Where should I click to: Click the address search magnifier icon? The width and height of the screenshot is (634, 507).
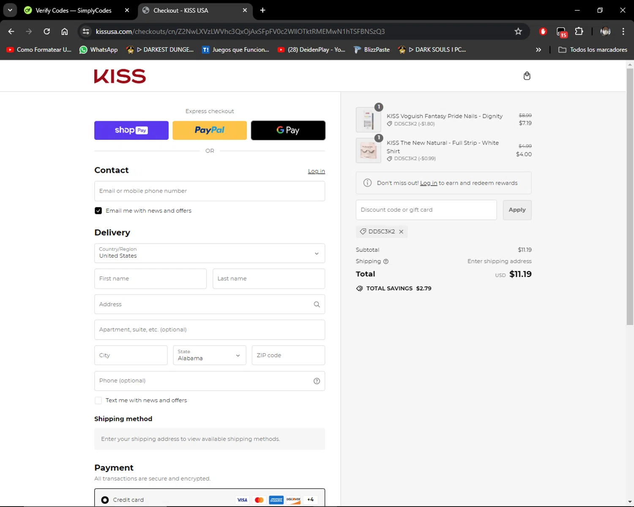(x=317, y=304)
